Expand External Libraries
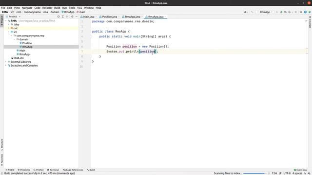Image resolution: width=312 pixels, height=175 pixels. point(5,62)
